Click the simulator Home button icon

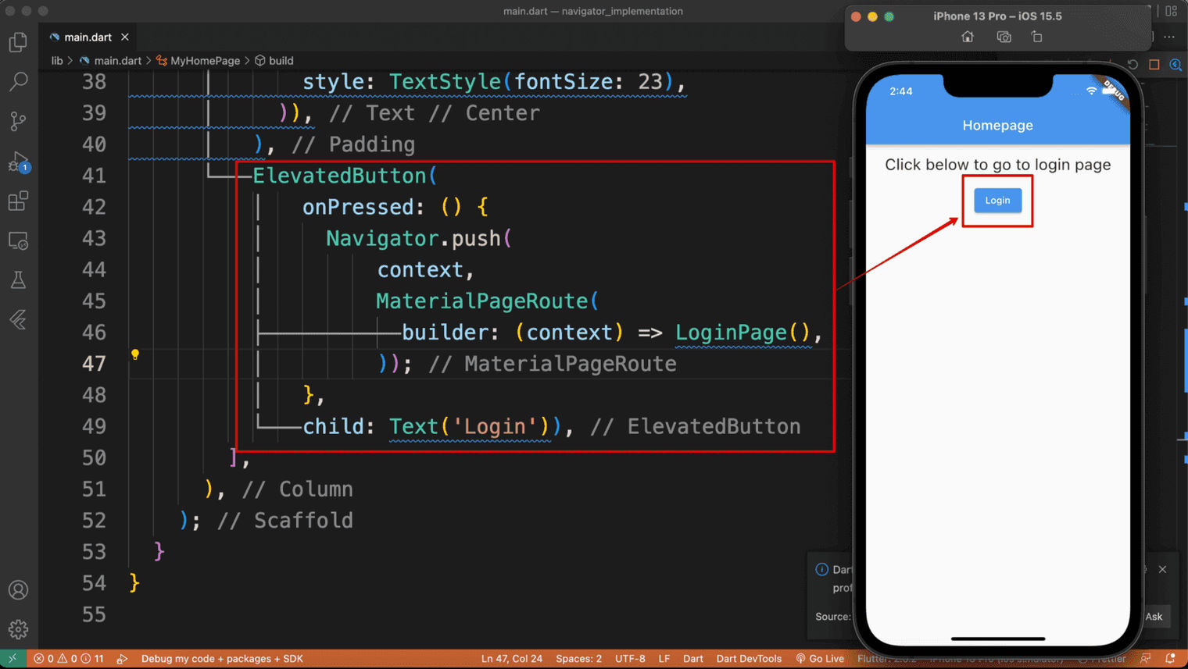[x=968, y=37]
